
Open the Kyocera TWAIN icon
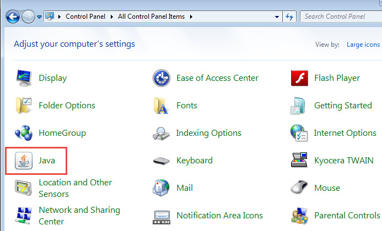click(x=299, y=161)
